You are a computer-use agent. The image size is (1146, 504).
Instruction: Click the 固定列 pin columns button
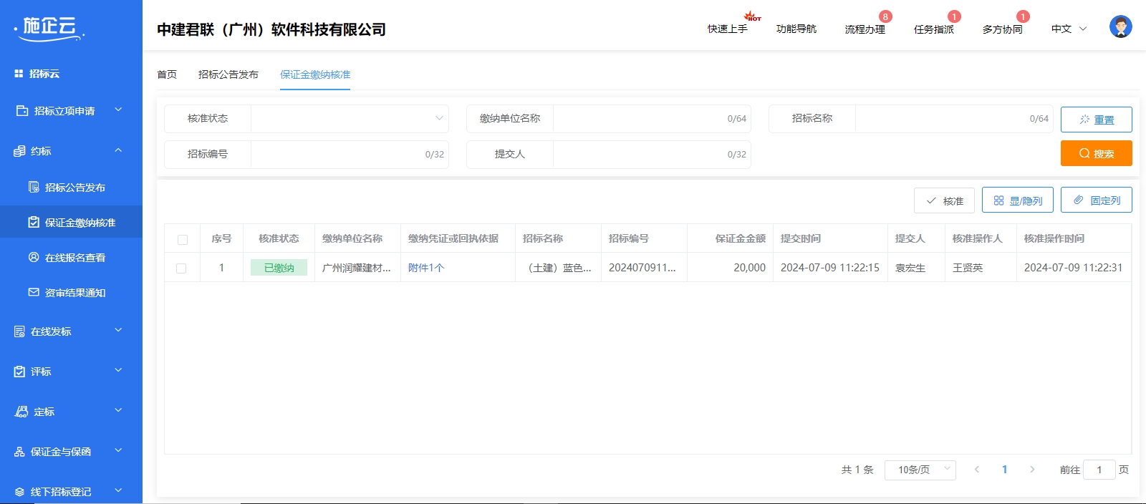click(1096, 200)
